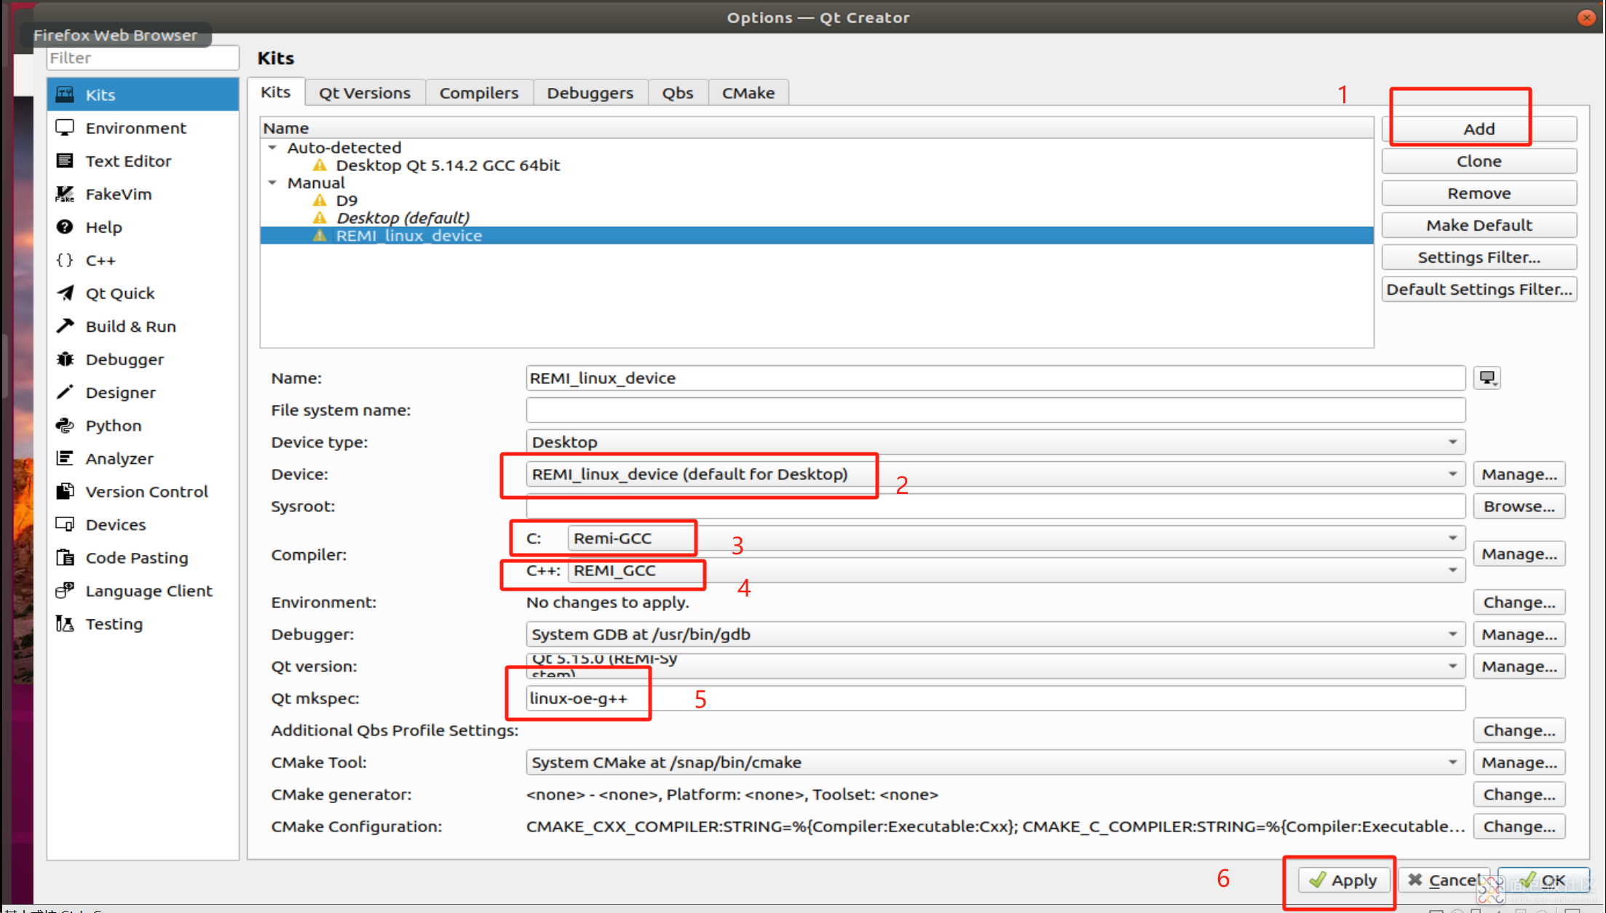This screenshot has height=913, width=1606.
Task: Click Manage... next to Compiler
Action: pyautogui.click(x=1519, y=554)
